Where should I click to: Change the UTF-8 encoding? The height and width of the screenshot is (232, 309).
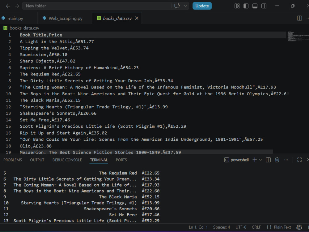click(x=241, y=227)
